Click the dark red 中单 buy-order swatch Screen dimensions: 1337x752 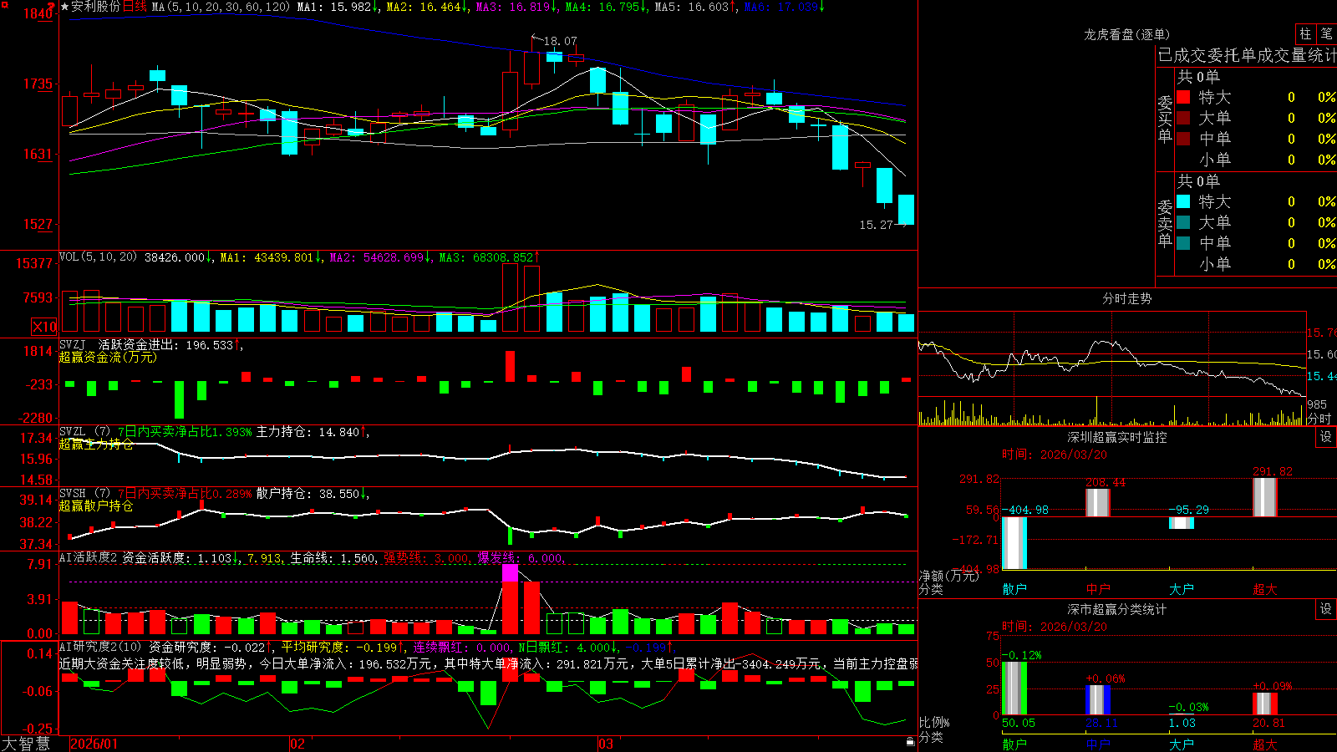click(1183, 138)
